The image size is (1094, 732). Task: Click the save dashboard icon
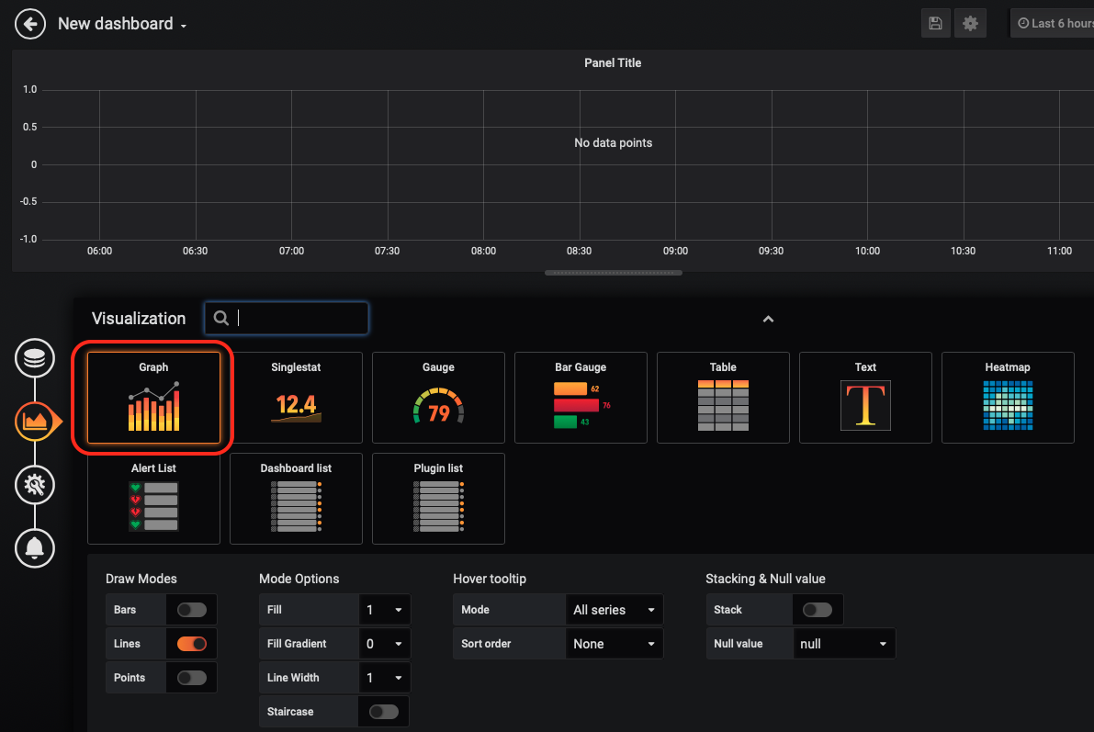935,24
